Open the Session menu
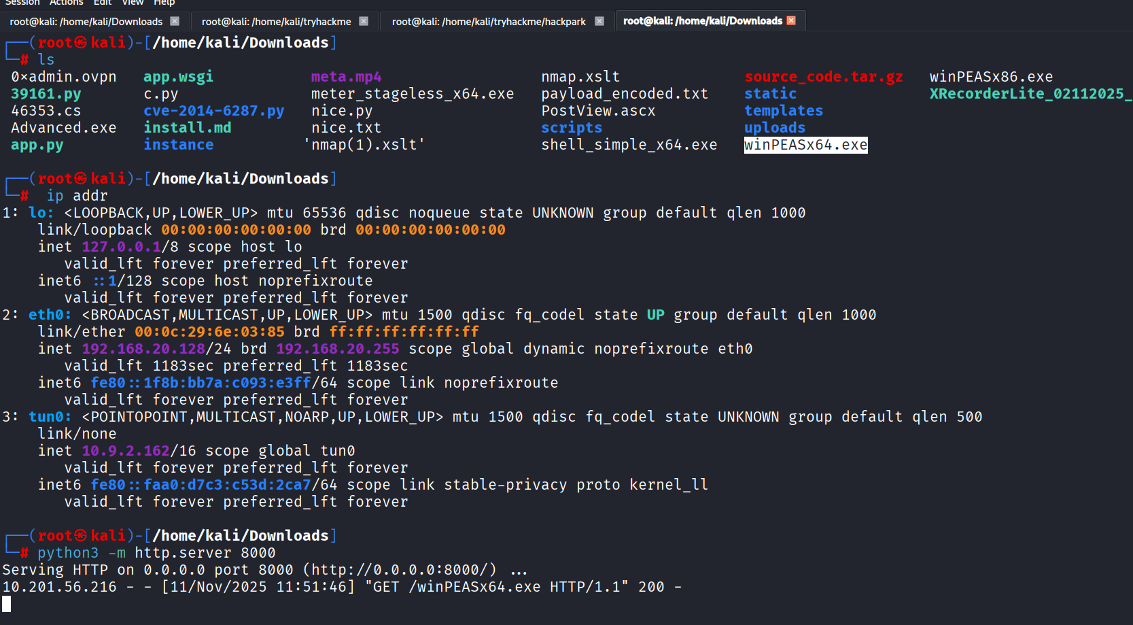This screenshot has width=1133, height=625. (22, 3)
